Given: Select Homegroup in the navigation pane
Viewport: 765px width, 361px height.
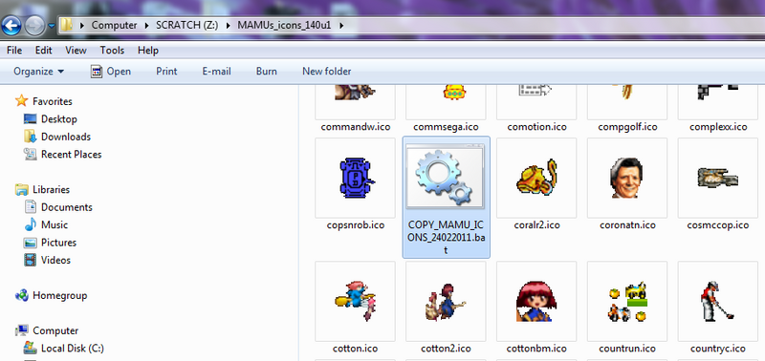Looking at the screenshot, I should 51,295.
